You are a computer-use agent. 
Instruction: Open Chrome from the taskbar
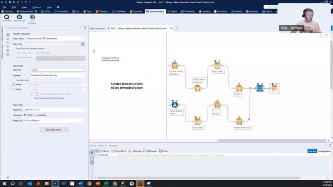point(89,183)
